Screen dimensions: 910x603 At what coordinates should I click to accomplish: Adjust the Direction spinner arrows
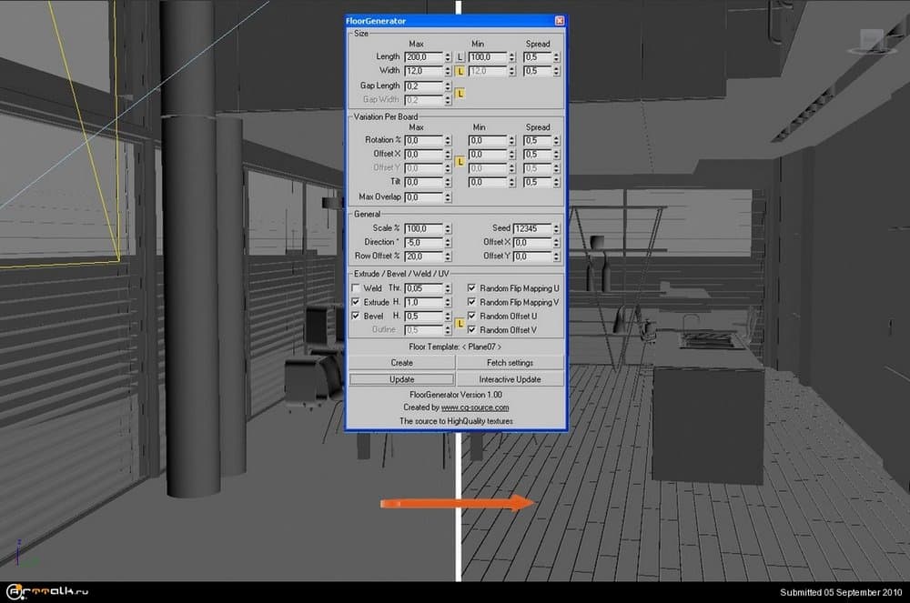coord(448,243)
